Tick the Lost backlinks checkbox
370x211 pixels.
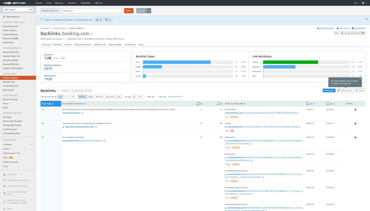tap(158, 97)
